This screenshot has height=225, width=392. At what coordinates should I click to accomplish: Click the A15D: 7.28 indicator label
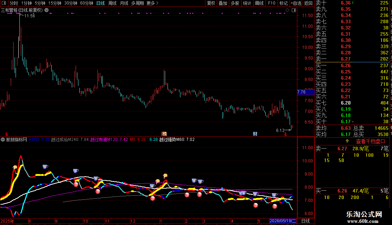(39, 140)
